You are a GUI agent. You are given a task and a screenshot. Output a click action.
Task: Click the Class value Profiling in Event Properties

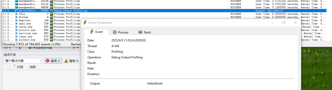[117, 52]
